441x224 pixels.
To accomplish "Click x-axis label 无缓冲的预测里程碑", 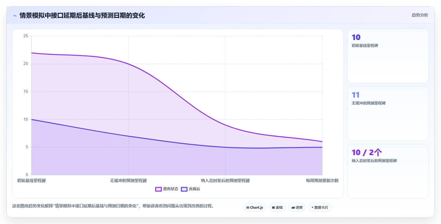I will point(128,181).
